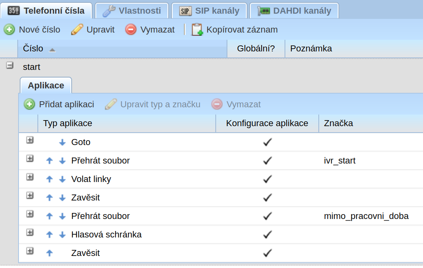Select the Goto row text
Image resolution: width=423 pixels, height=268 pixels.
coord(80,142)
